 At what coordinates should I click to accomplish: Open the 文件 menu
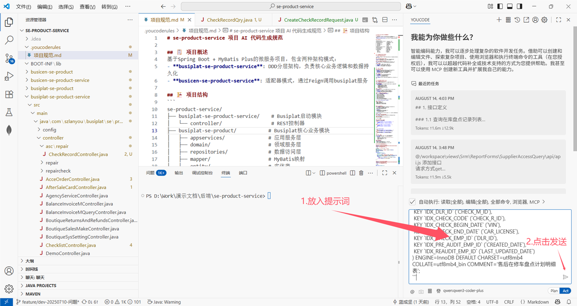[x=23, y=7]
